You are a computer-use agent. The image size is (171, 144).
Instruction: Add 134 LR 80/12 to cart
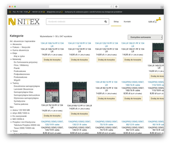(x=79, y=114)
